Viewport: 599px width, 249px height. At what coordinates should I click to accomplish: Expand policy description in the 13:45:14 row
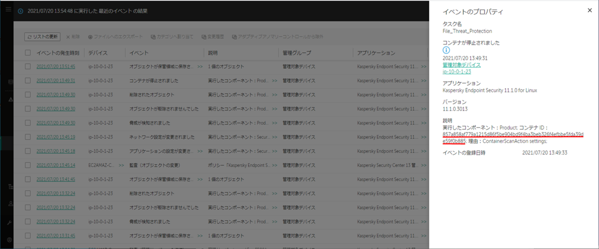coord(275,165)
